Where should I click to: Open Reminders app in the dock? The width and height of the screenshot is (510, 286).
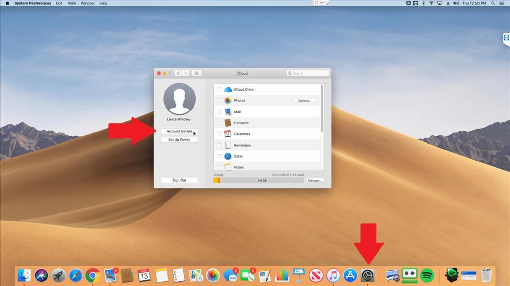tap(179, 276)
